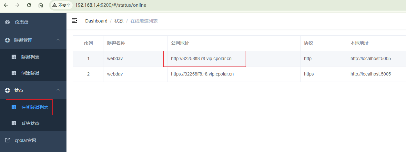
Task: Open the 系统状态 page
Action: pyautogui.click(x=30, y=123)
